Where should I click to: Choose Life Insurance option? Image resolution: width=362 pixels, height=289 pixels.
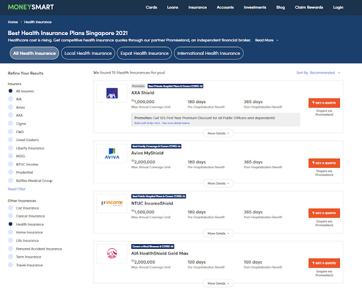tap(10, 240)
